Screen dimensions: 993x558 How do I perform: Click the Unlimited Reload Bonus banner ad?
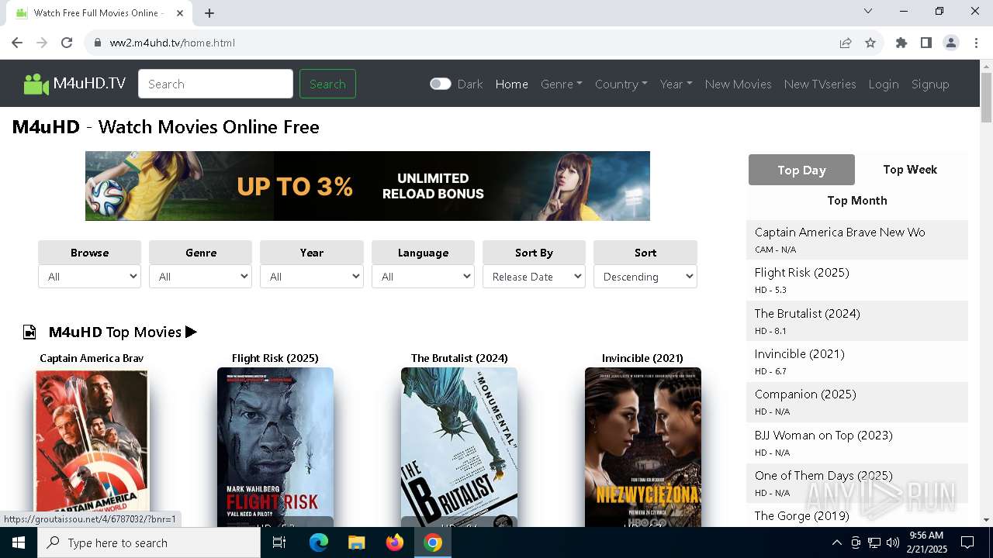368,186
